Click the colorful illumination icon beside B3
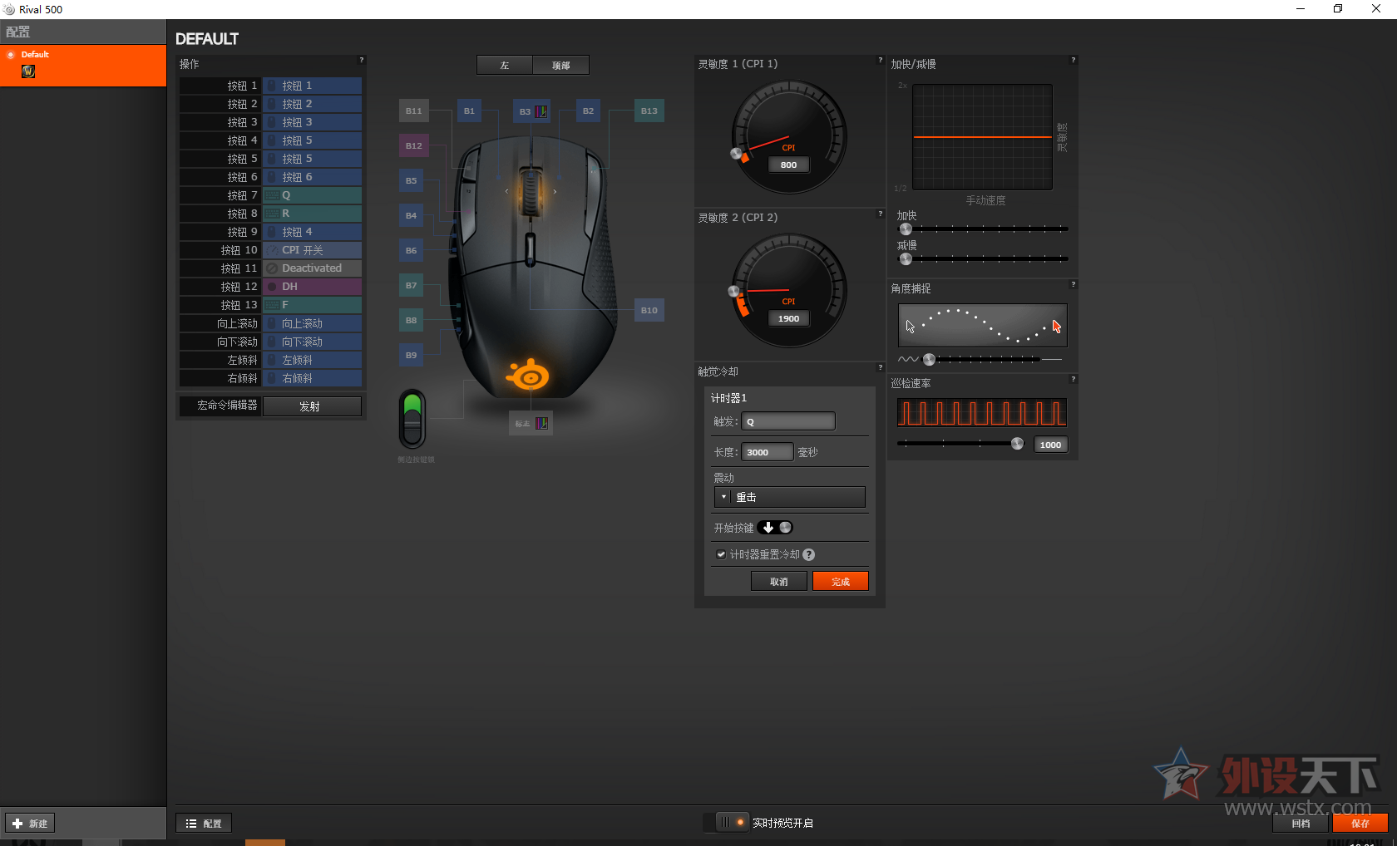The image size is (1397, 846). (541, 111)
